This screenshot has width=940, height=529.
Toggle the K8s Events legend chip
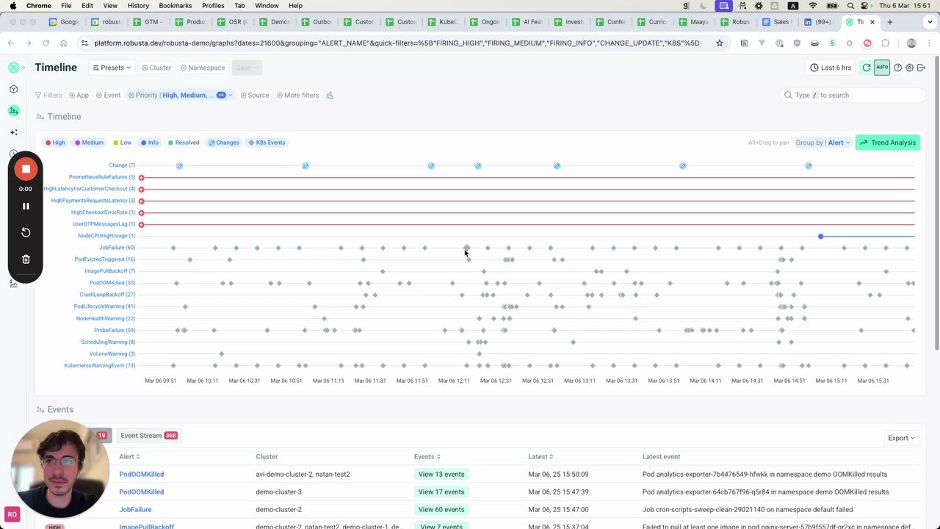(267, 143)
